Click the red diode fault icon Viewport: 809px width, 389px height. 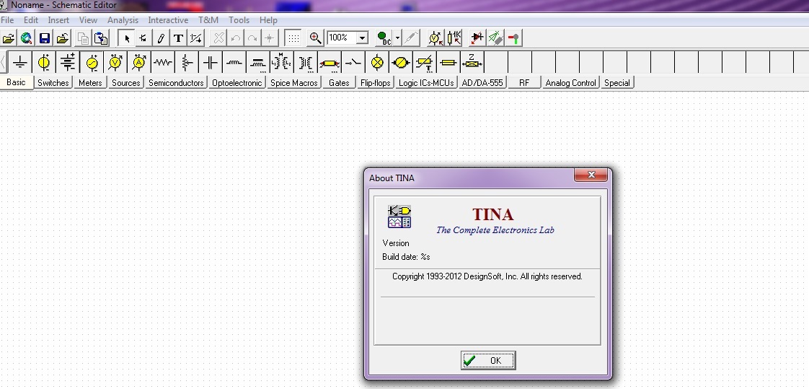pos(477,38)
